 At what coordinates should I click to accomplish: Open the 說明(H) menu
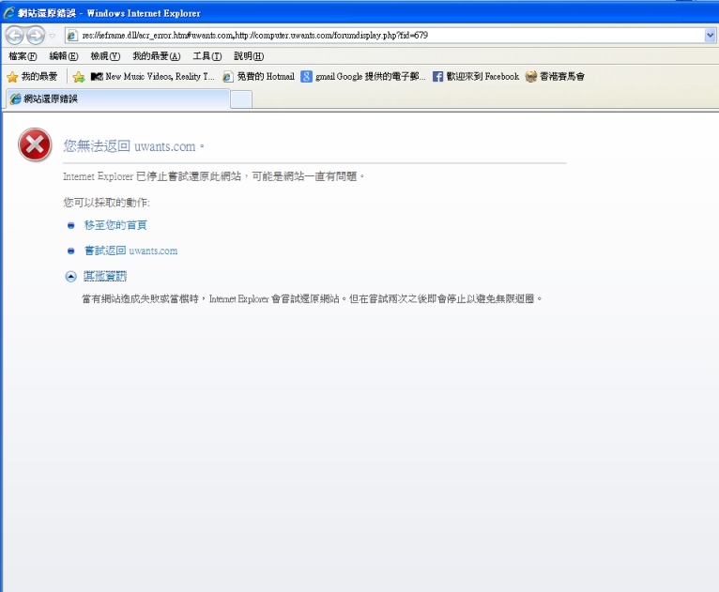click(x=249, y=56)
